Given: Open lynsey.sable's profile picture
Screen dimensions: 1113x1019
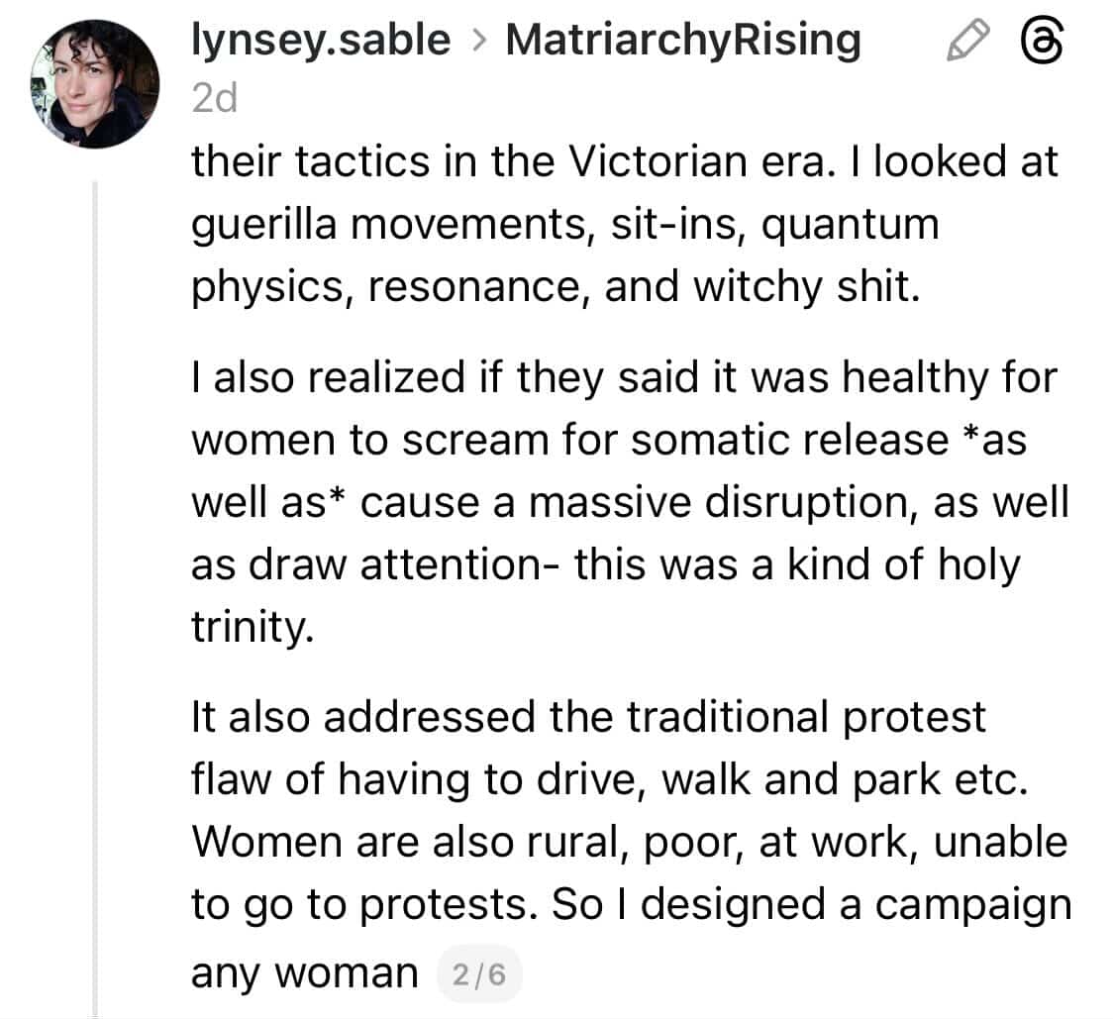Looking at the screenshot, I should [x=95, y=84].
